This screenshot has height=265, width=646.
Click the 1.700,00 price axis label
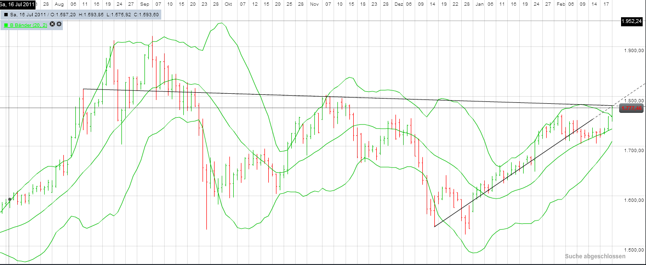[x=634, y=151]
